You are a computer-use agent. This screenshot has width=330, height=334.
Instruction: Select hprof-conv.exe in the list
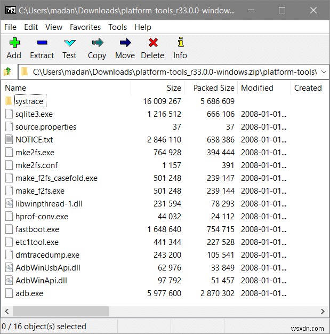click(x=42, y=217)
